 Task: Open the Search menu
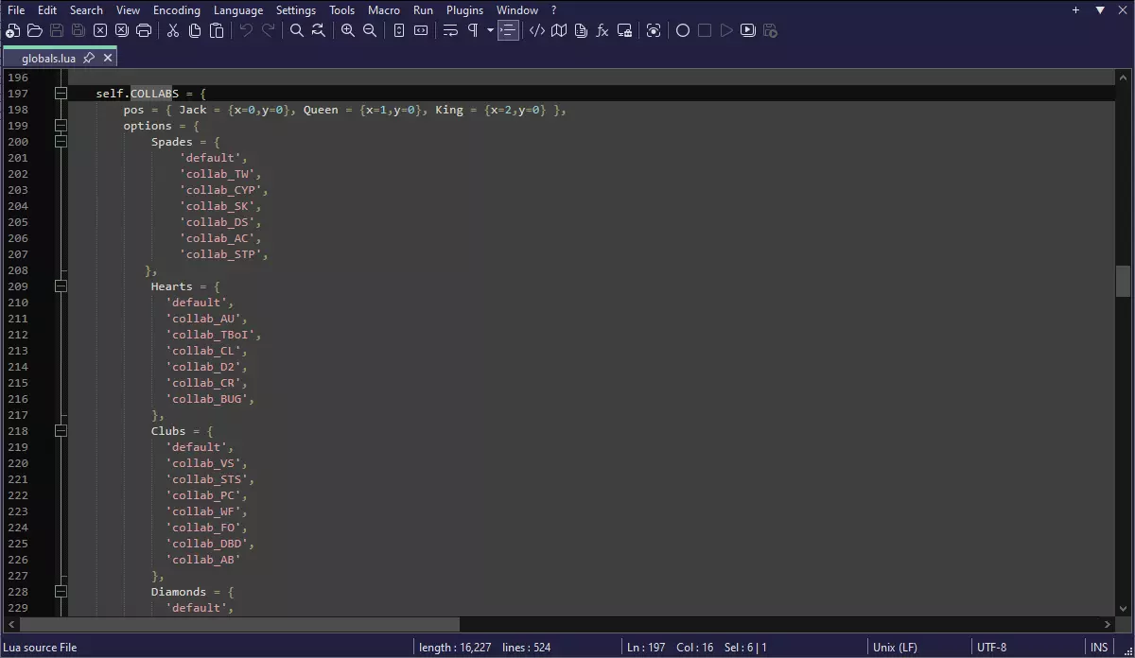(x=86, y=9)
